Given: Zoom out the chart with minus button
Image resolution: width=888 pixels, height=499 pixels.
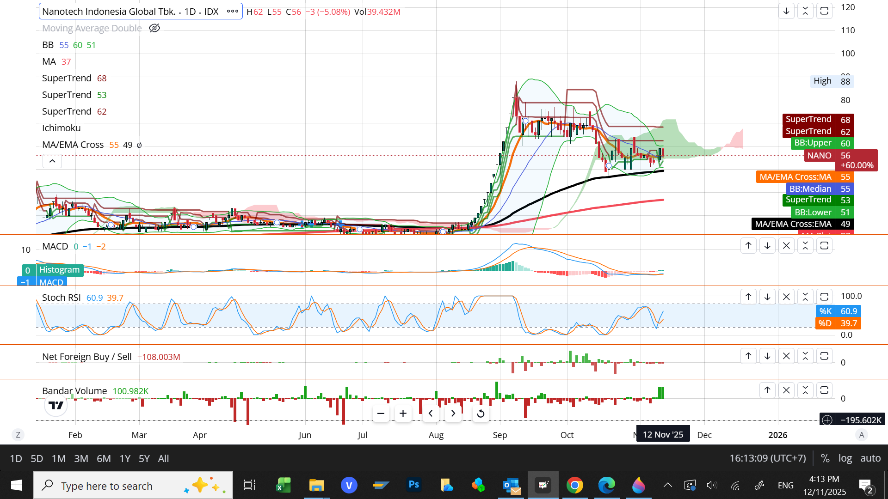Looking at the screenshot, I should pos(381,414).
